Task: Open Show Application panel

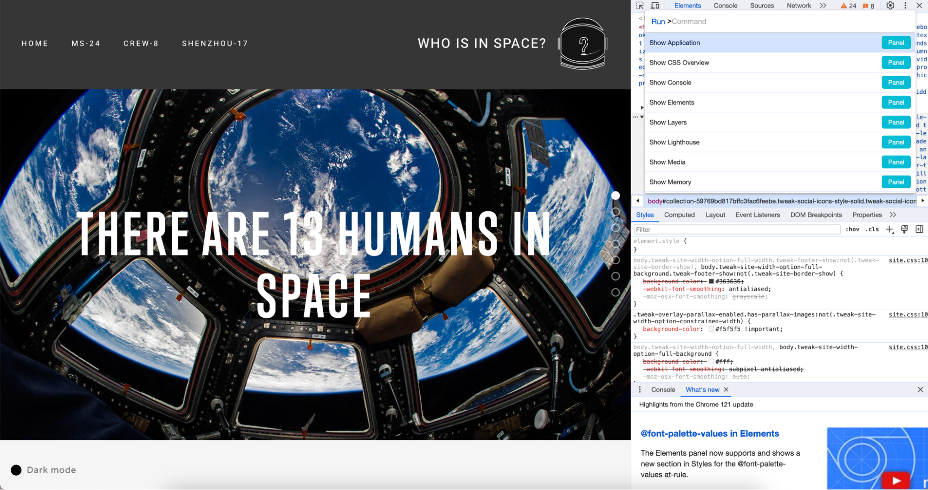Action: [x=675, y=42]
